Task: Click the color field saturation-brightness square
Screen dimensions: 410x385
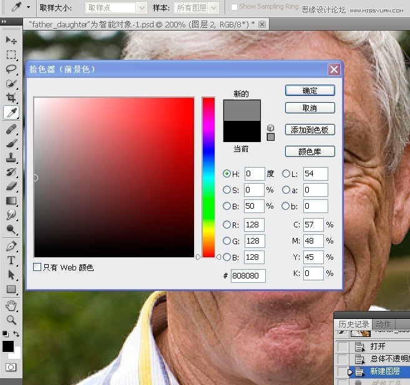Action: coord(114,177)
